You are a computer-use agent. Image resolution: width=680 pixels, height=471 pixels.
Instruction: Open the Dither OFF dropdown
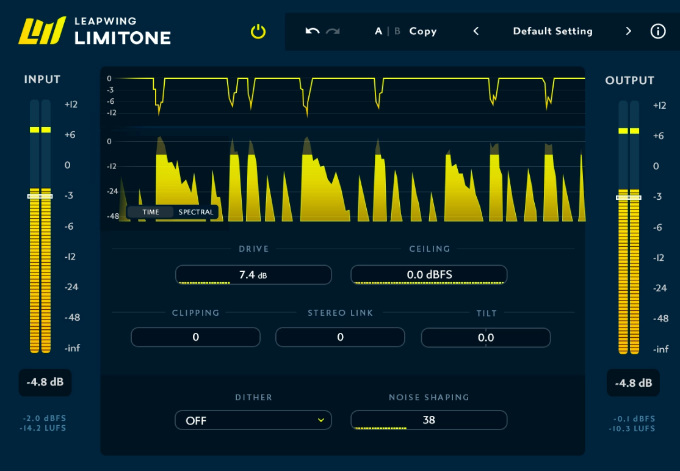(253, 420)
